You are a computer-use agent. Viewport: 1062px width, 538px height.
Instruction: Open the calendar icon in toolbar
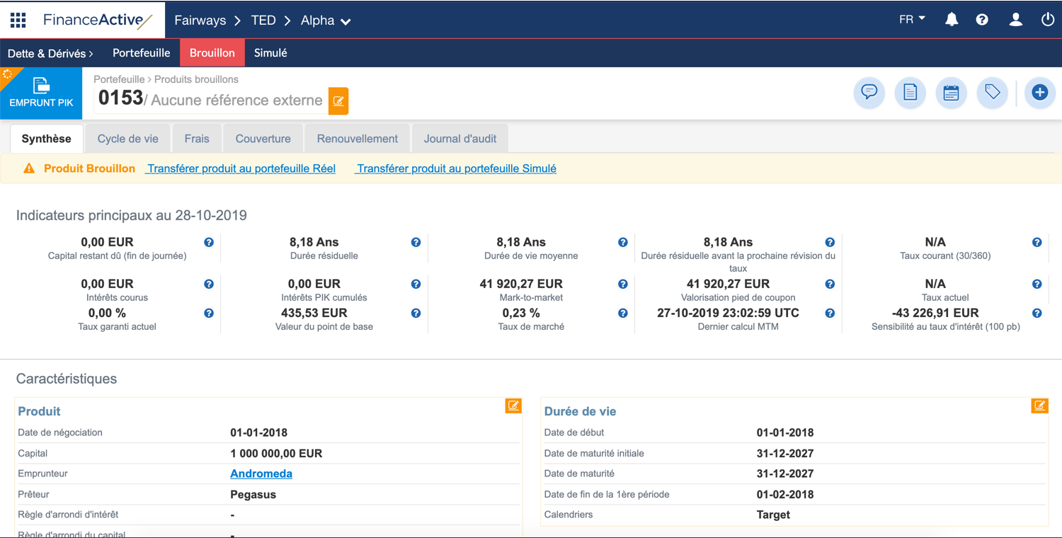click(951, 93)
